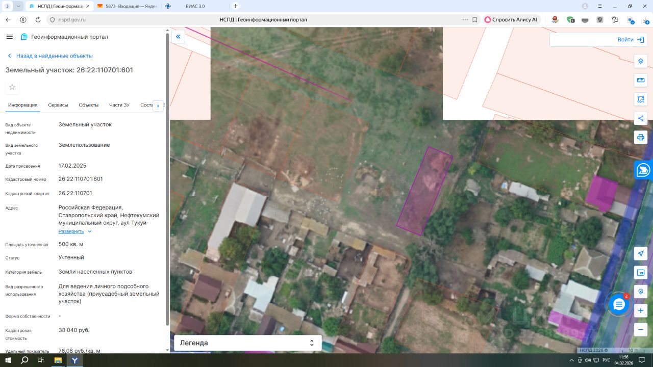
Task: Zoom out on the map
Action: (x=641, y=329)
